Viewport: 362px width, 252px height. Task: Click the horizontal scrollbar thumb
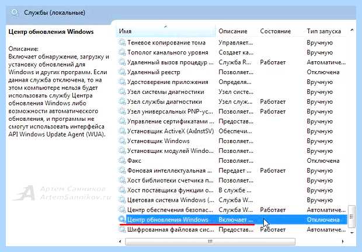coord(210,242)
